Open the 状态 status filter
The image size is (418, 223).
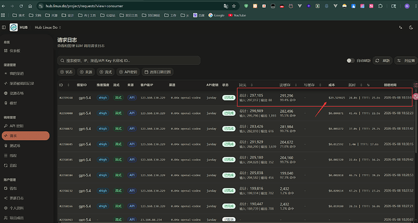pyautogui.click(x=67, y=72)
